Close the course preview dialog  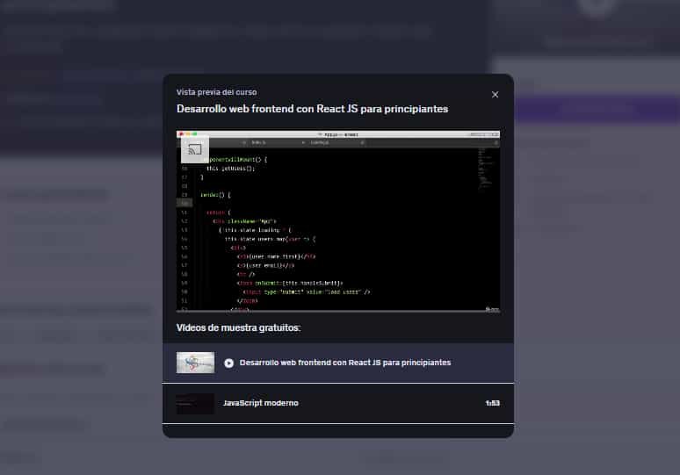[x=495, y=95]
